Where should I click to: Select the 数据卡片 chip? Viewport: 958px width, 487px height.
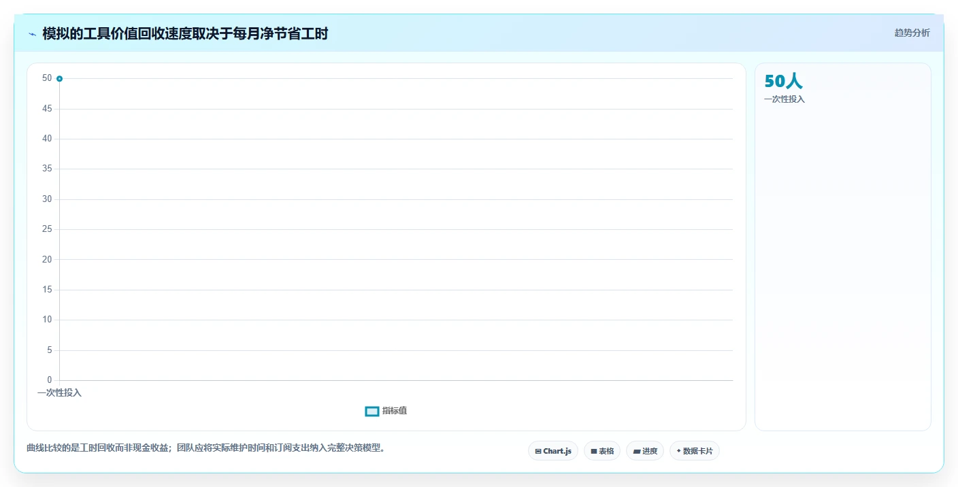point(695,451)
